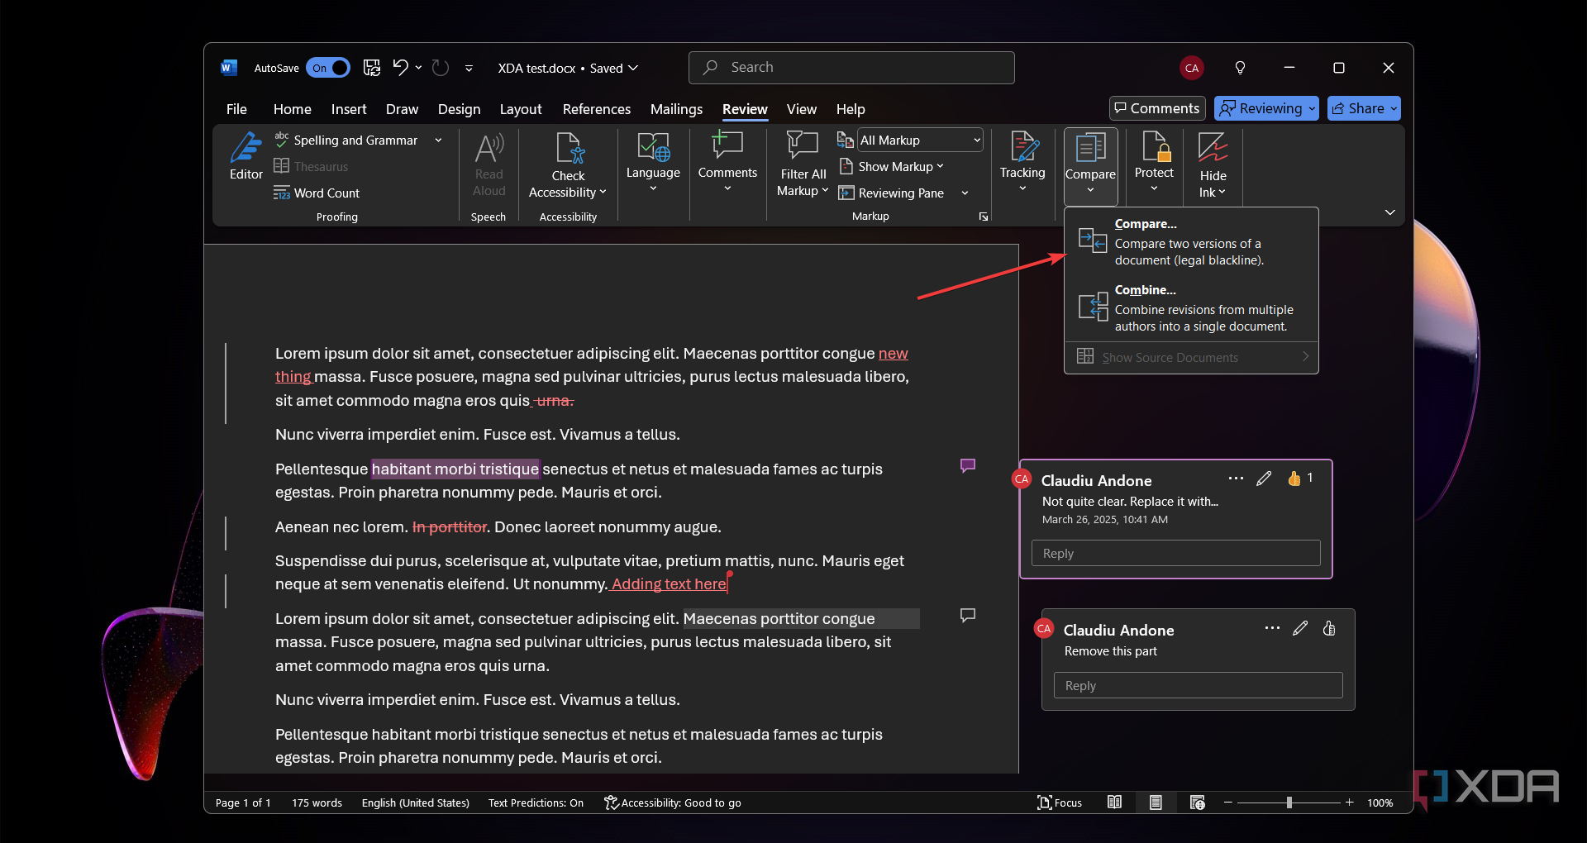Choose Compare two versions of a document
The image size is (1587, 843).
[1191, 241]
